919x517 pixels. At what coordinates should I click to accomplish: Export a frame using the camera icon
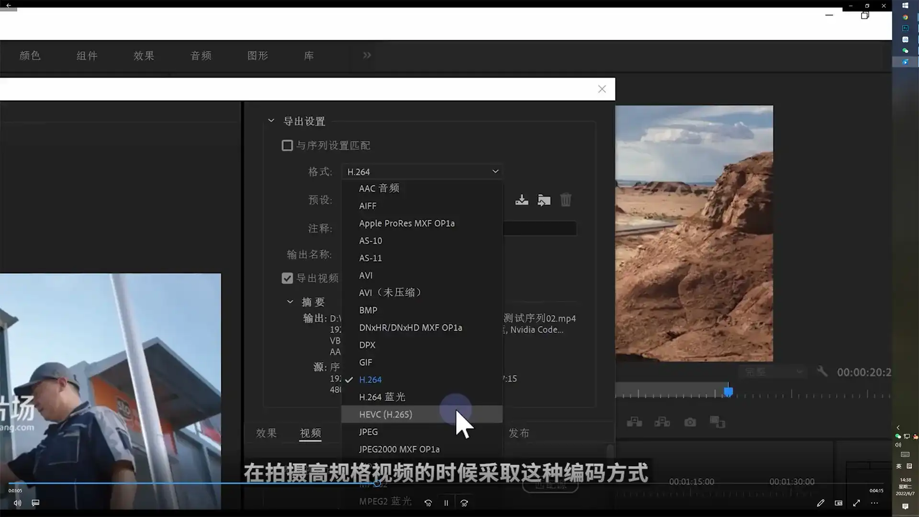tap(690, 422)
